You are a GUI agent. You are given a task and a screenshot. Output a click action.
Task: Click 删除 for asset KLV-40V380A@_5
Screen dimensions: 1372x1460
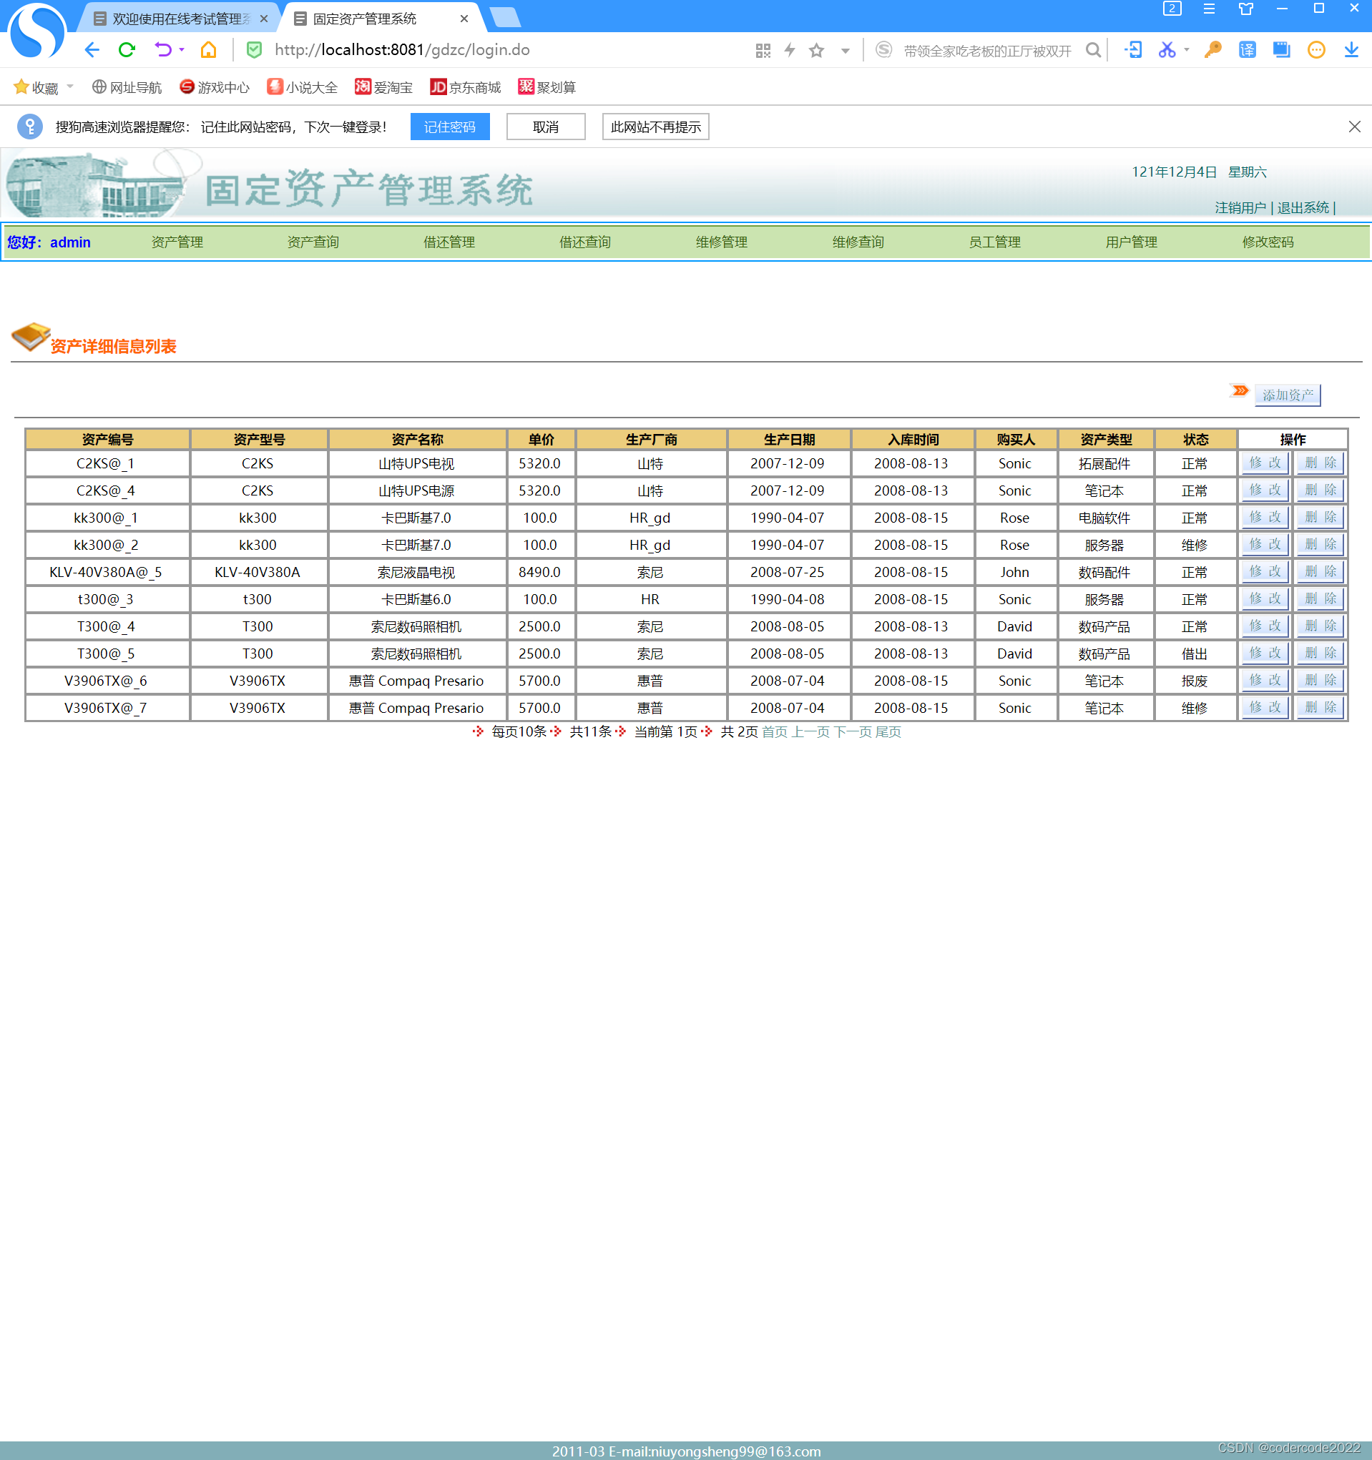(1320, 571)
